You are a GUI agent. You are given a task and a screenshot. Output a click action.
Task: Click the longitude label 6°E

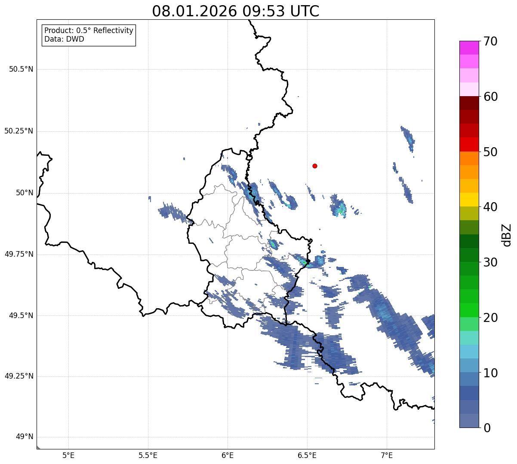[x=228, y=455]
